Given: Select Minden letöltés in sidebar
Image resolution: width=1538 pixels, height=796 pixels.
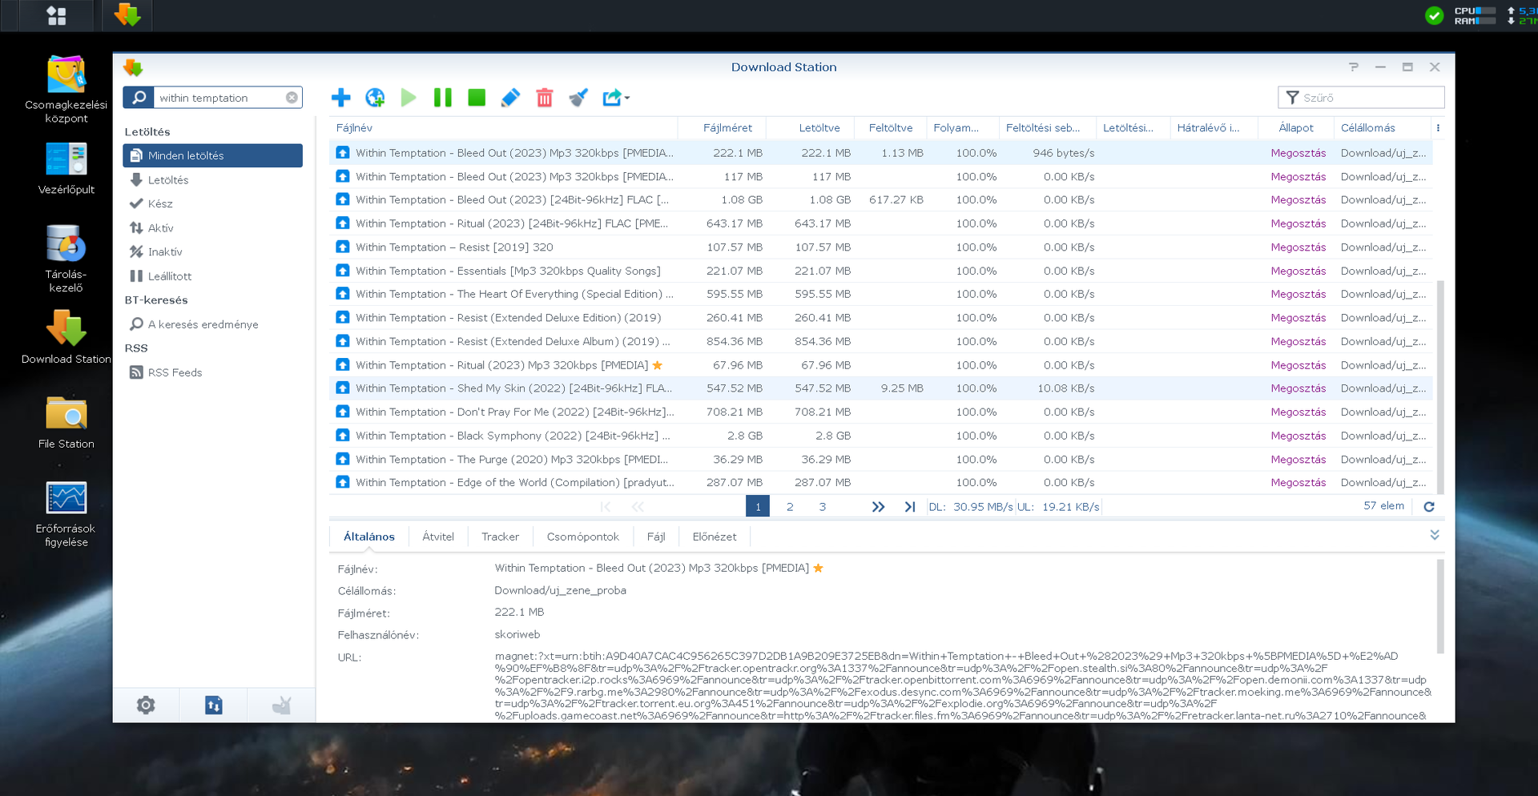Looking at the screenshot, I should coord(213,155).
